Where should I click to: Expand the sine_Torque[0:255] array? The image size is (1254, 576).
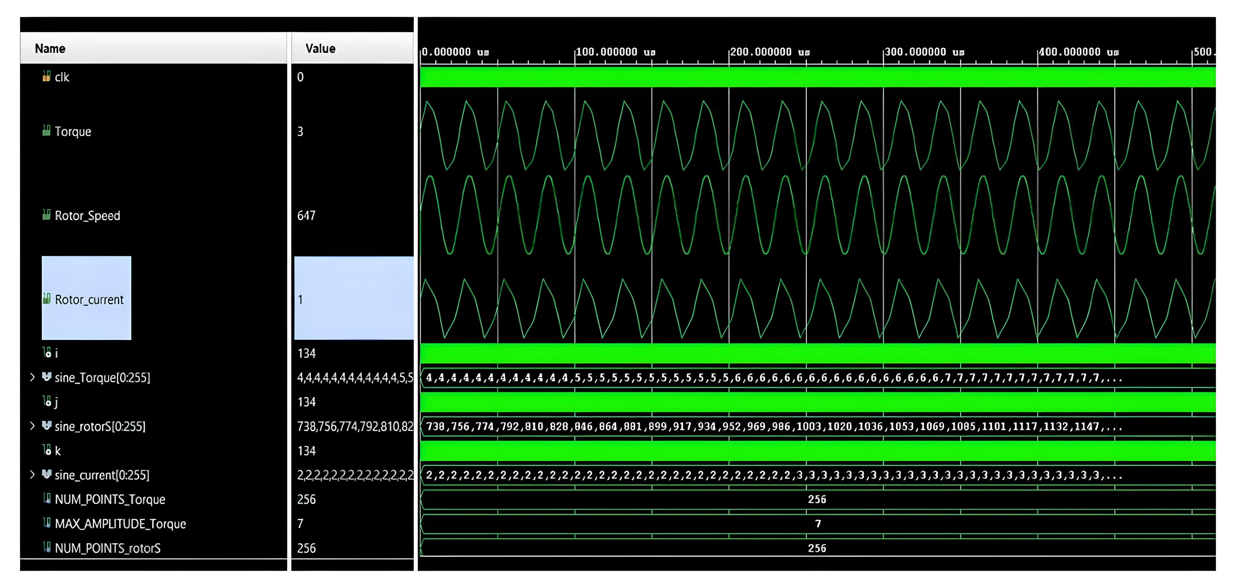(32, 377)
